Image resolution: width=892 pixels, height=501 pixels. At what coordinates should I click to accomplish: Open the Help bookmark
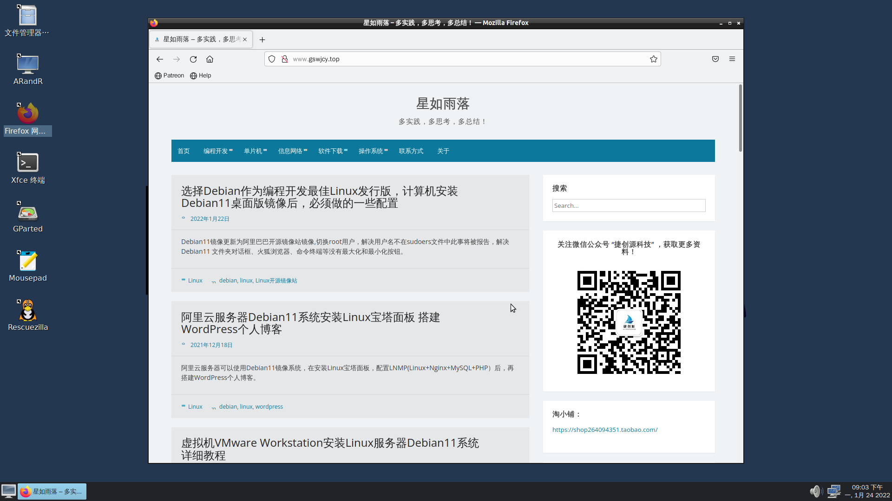[x=201, y=76]
